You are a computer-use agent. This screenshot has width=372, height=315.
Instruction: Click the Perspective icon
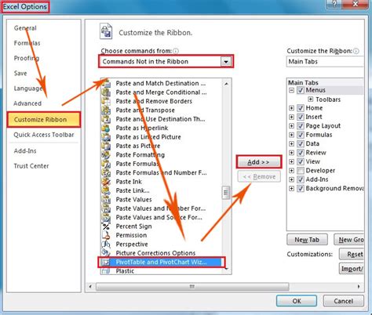pyautogui.click(x=106, y=244)
